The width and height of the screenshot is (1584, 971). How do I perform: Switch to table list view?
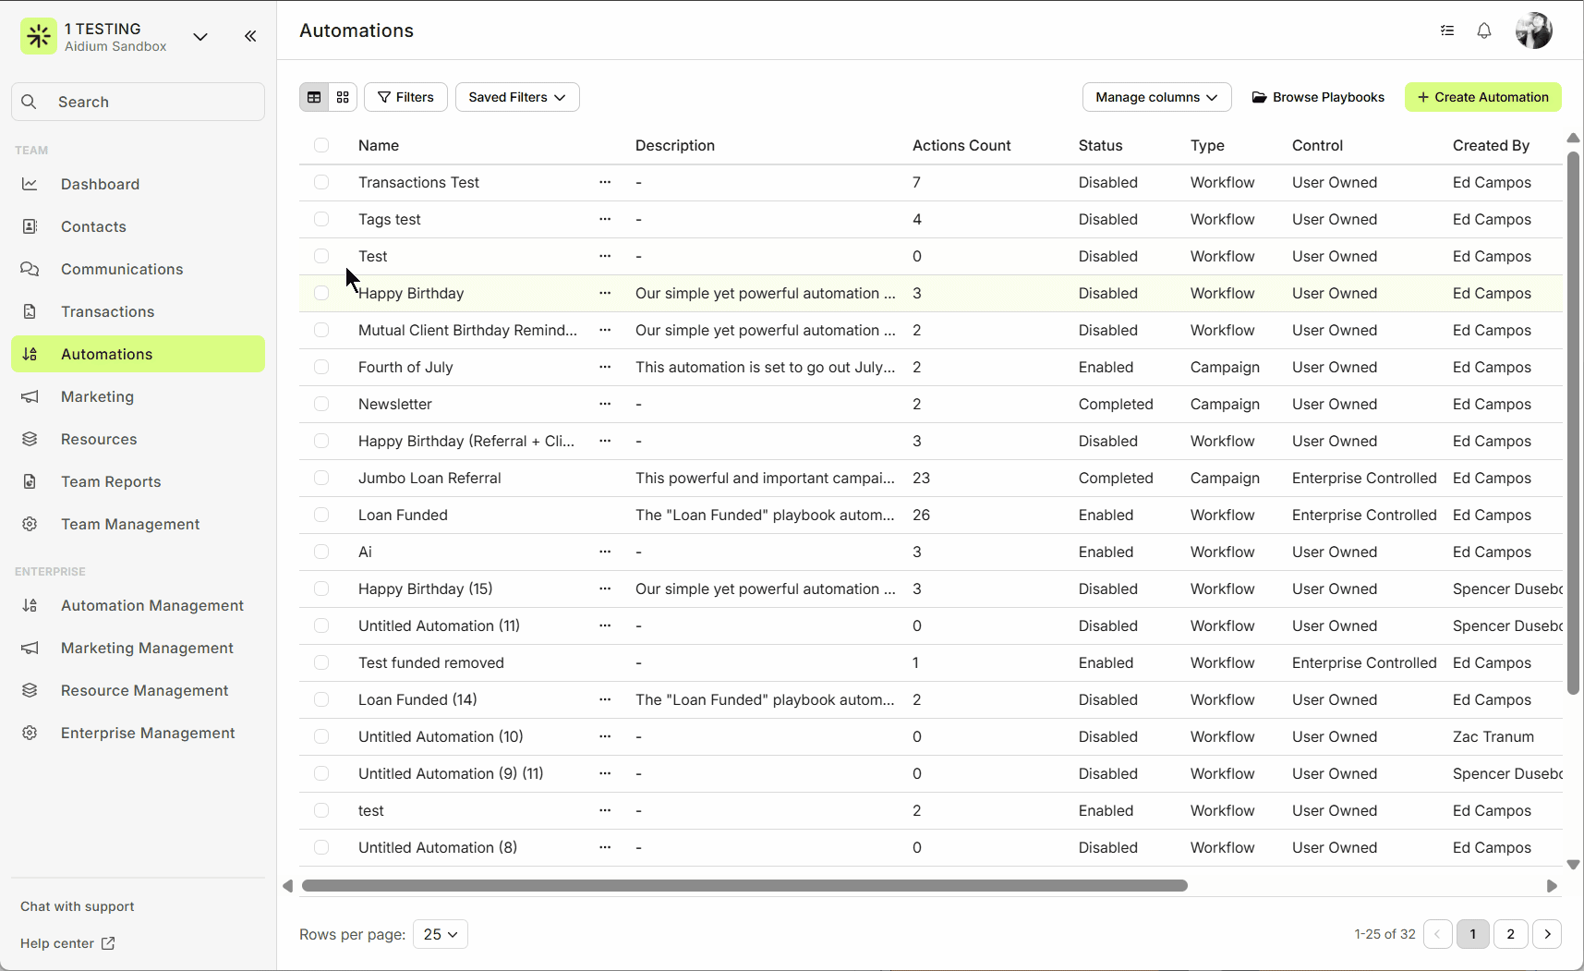click(314, 97)
